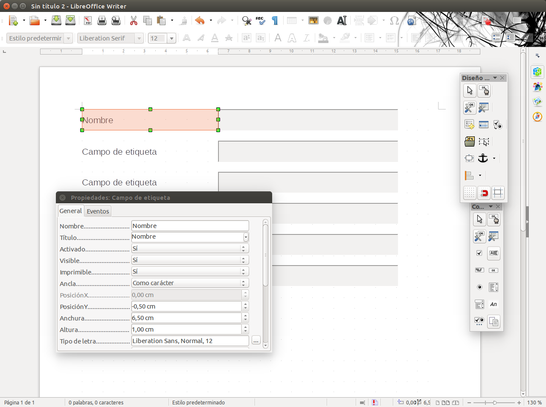Toggle Automatic Control Focus in Diseño panel
Screen dimensions: 546x407
click(483, 141)
